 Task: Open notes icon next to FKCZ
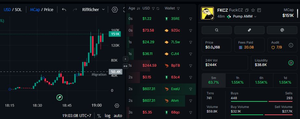259,10
